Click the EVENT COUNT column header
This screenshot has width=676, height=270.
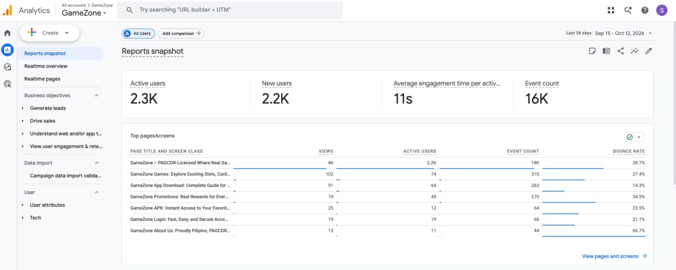tap(523, 152)
